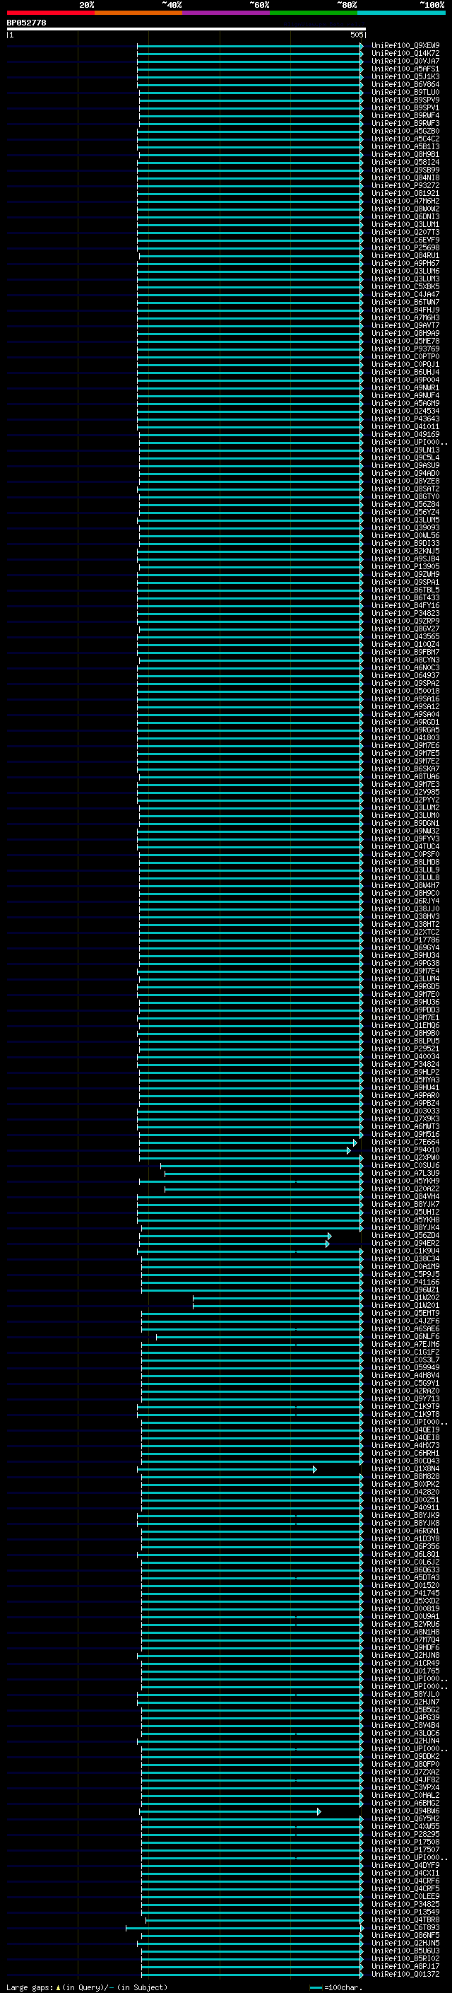452x1993 pixels.
Task: Click the red 20% color legend segment
Action: tap(50, 13)
